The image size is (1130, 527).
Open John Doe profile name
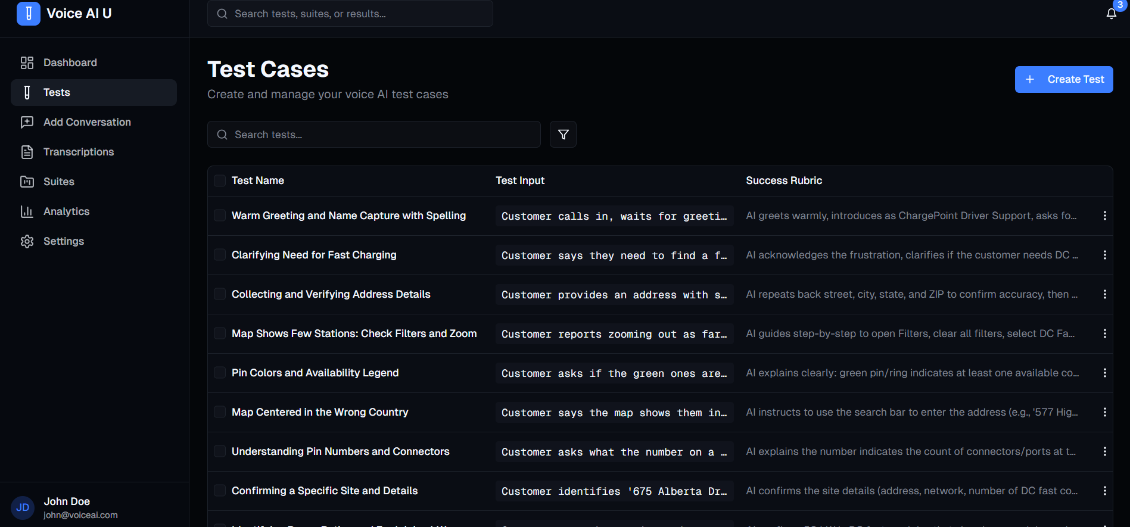tap(67, 501)
